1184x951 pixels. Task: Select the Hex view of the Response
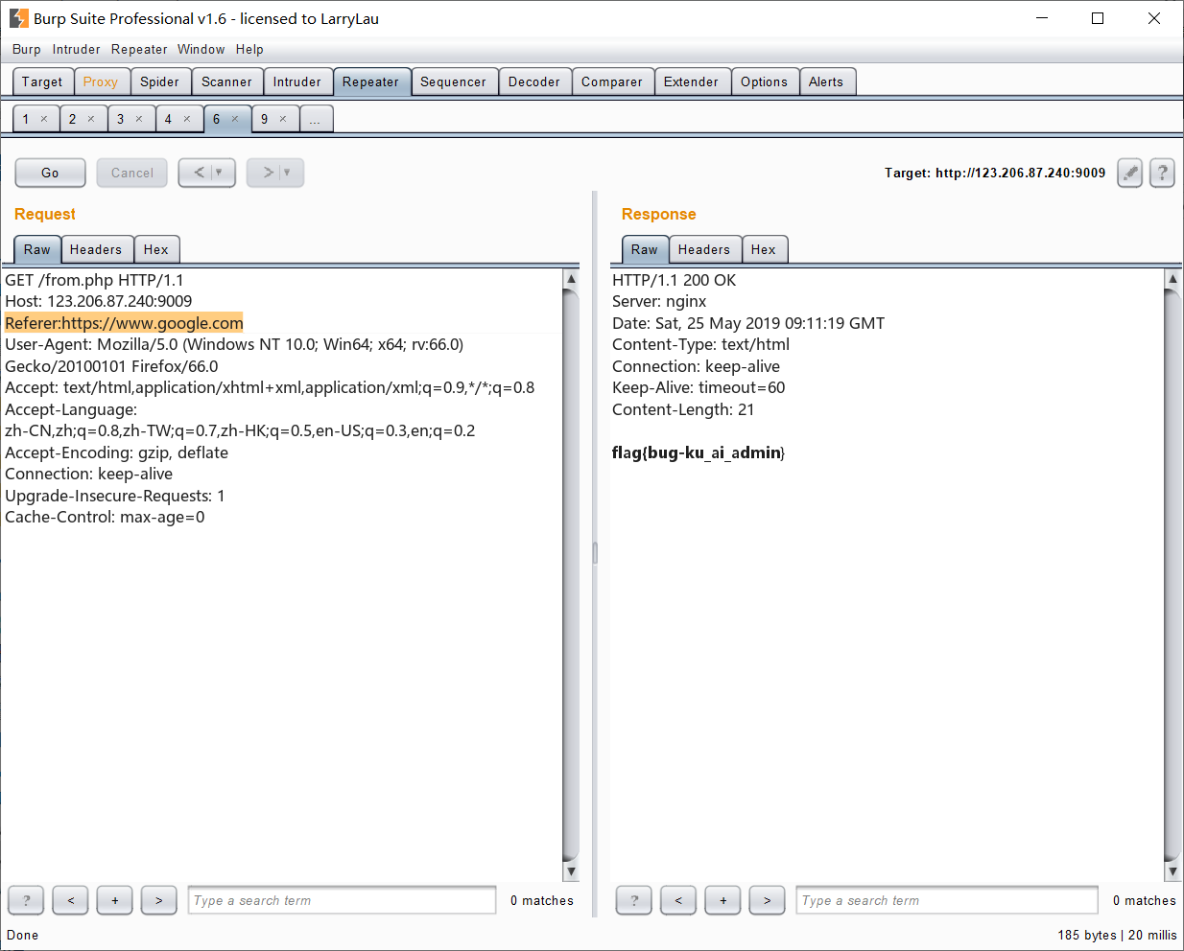point(765,249)
